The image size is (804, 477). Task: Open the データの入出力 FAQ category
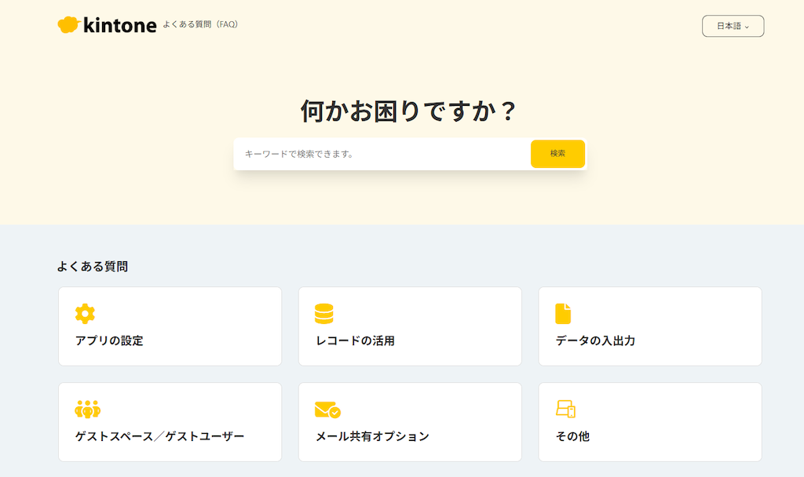point(649,326)
